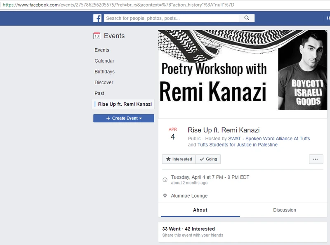Mark yourself as Interested
This screenshot has width=330, height=245.
179,159
